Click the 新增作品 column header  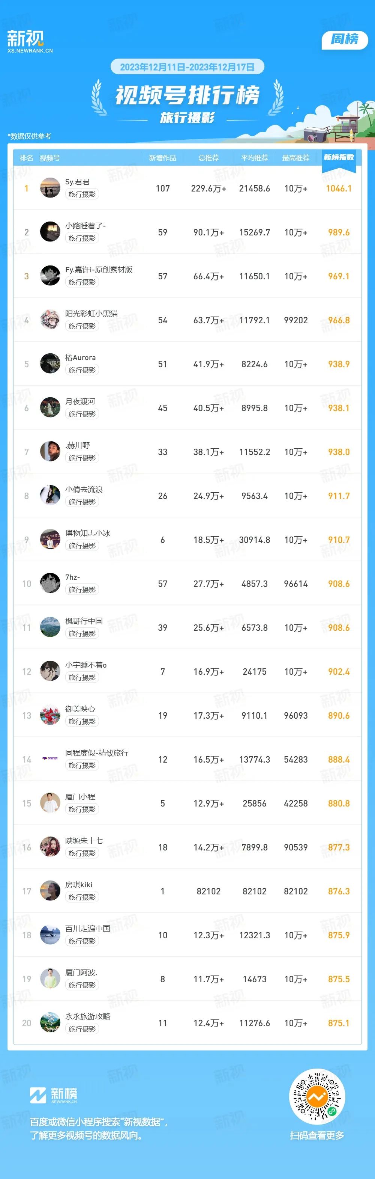pos(162,158)
